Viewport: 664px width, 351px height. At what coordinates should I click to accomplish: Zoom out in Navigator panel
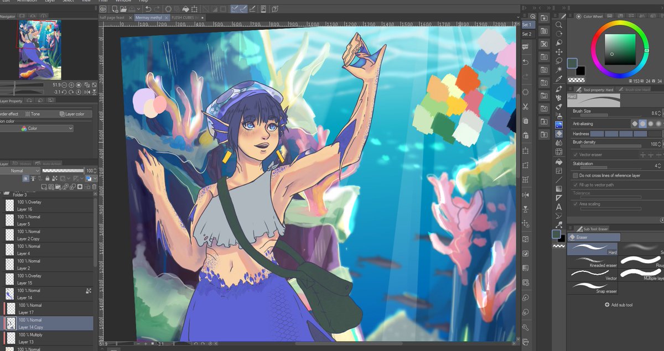(x=65, y=85)
